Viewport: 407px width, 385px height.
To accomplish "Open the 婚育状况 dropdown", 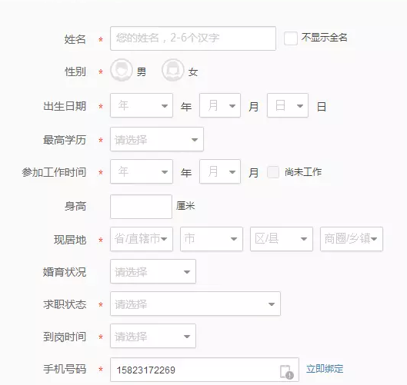I will tap(153, 271).
